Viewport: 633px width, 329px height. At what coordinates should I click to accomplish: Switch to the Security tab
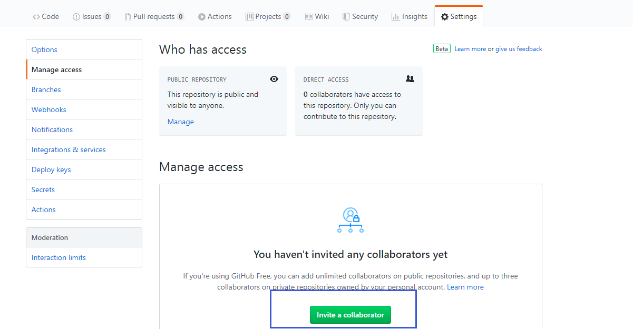point(361,16)
